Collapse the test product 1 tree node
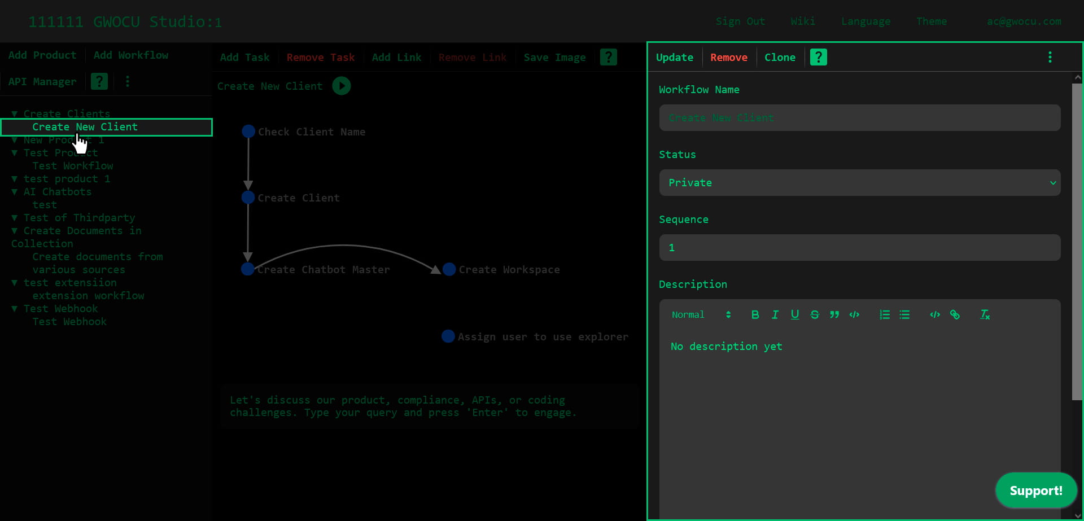The height and width of the screenshot is (521, 1084). pyautogui.click(x=15, y=179)
